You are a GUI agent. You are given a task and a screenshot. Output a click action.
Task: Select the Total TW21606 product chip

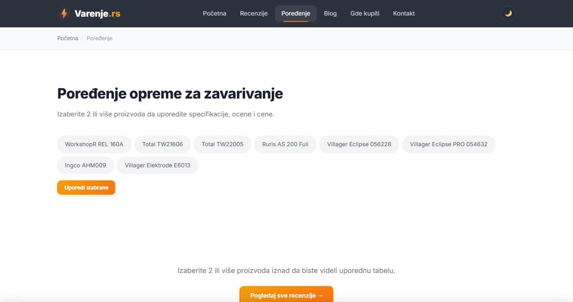(162, 144)
